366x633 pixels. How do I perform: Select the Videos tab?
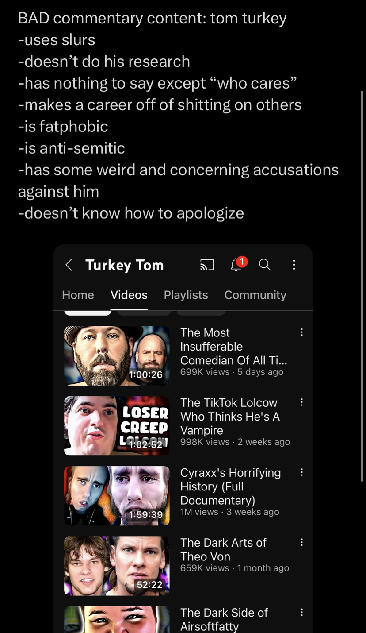coord(129,295)
